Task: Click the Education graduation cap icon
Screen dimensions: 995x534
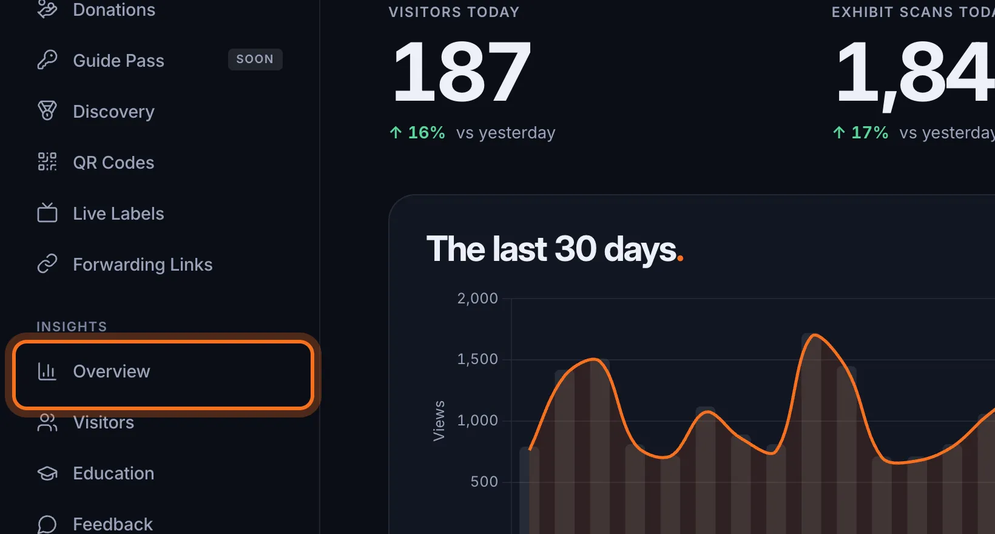Action: pos(47,473)
